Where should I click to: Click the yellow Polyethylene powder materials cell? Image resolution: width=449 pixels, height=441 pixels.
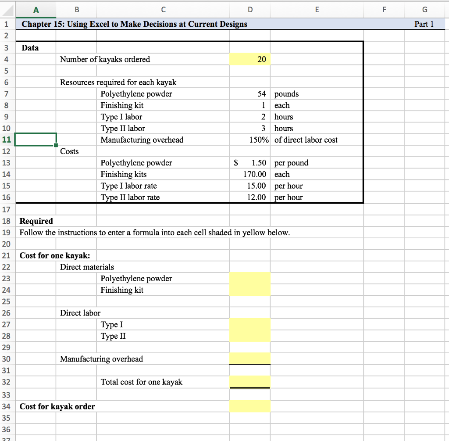coord(250,278)
